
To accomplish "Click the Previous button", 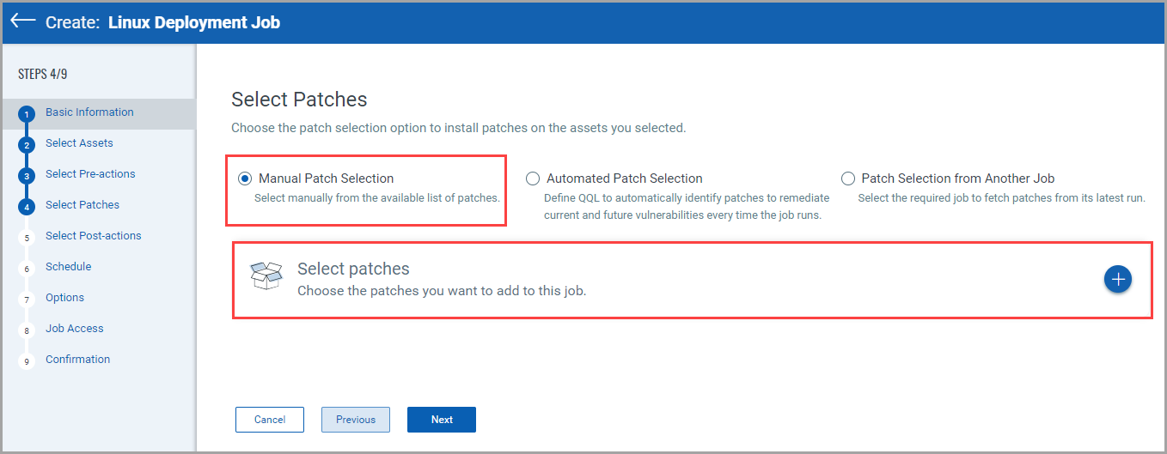I will pyautogui.click(x=356, y=420).
